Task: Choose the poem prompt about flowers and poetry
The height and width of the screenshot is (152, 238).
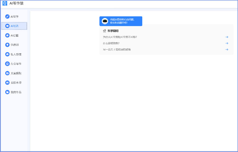Action: tap(117, 50)
